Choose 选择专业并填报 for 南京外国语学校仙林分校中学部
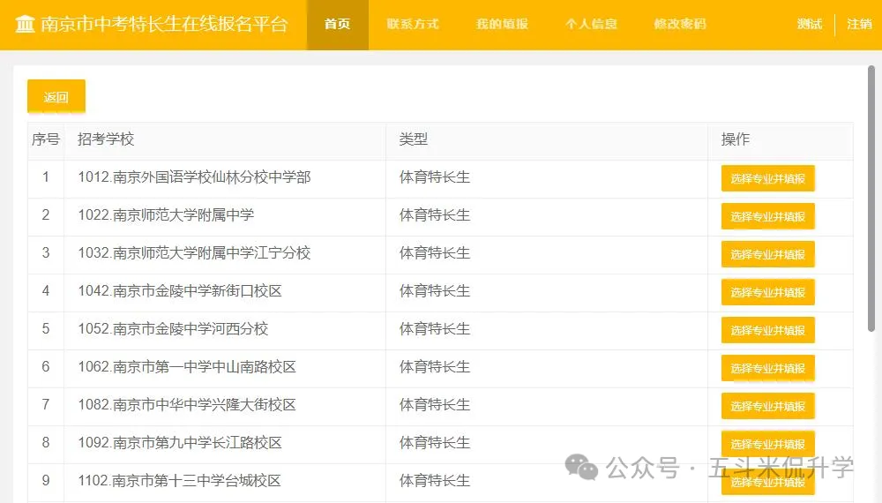882x503 pixels. coord(768,178)
